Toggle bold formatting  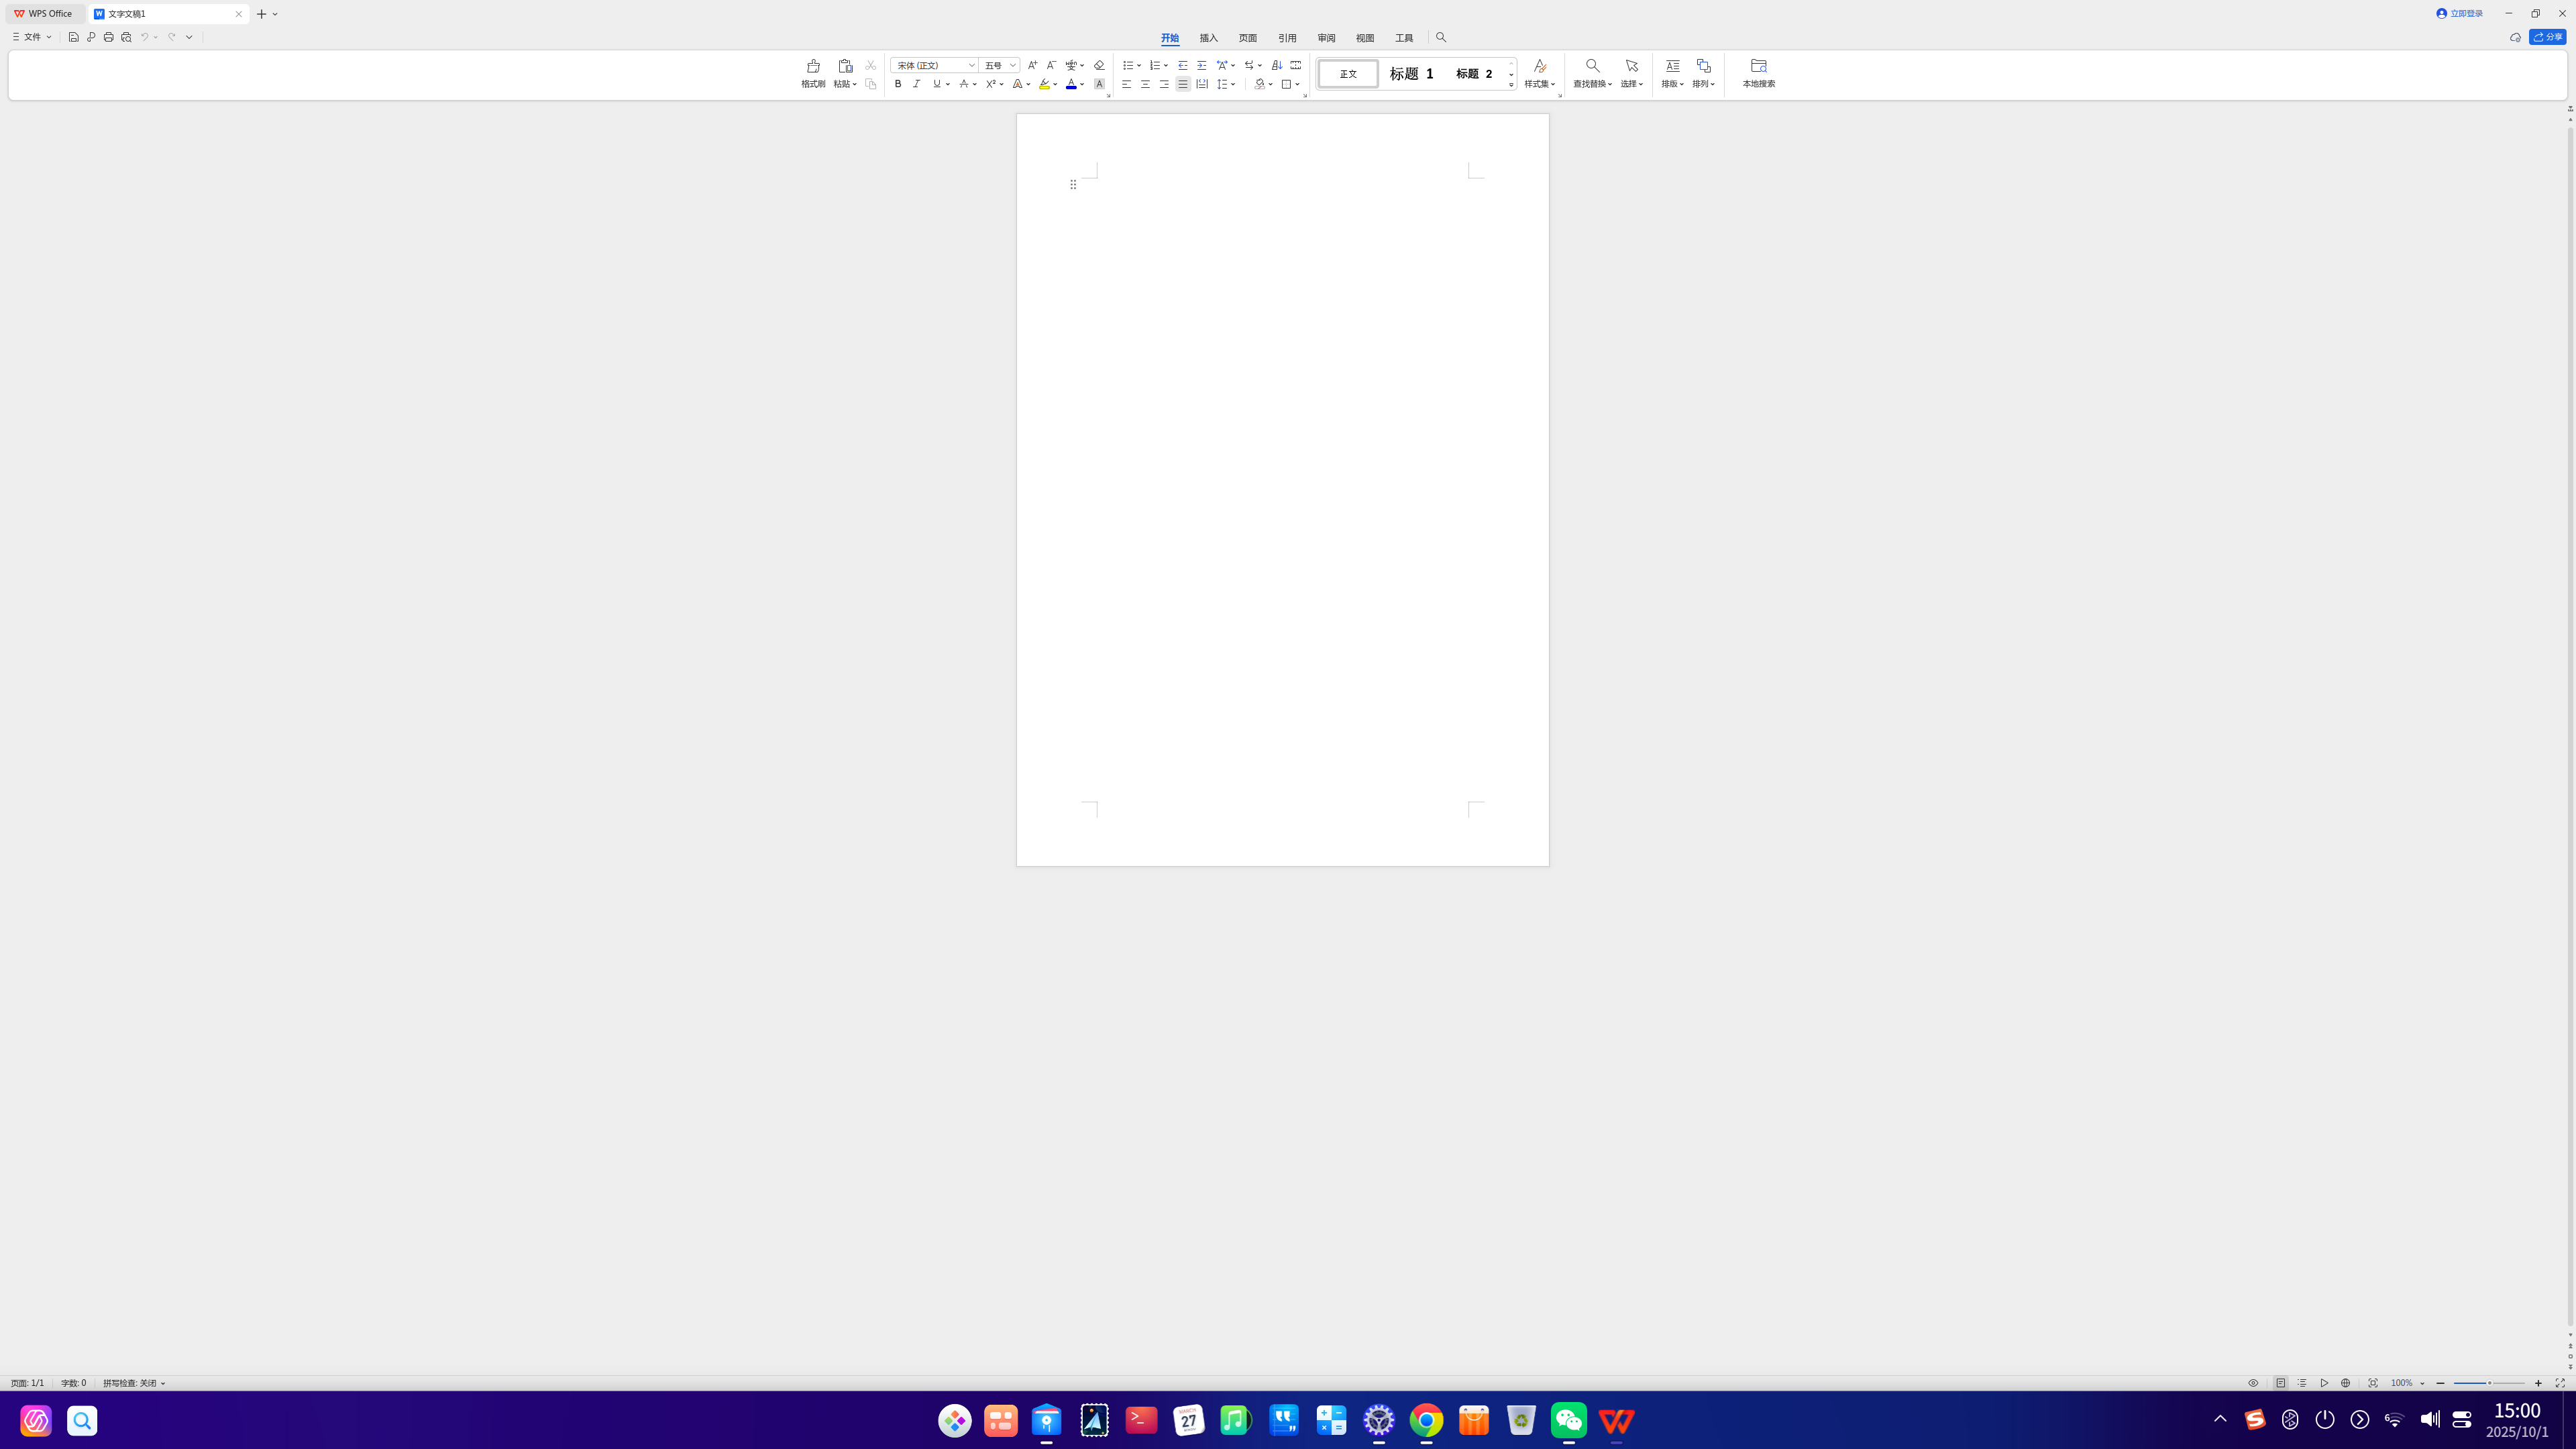click(x=898, y=84)
